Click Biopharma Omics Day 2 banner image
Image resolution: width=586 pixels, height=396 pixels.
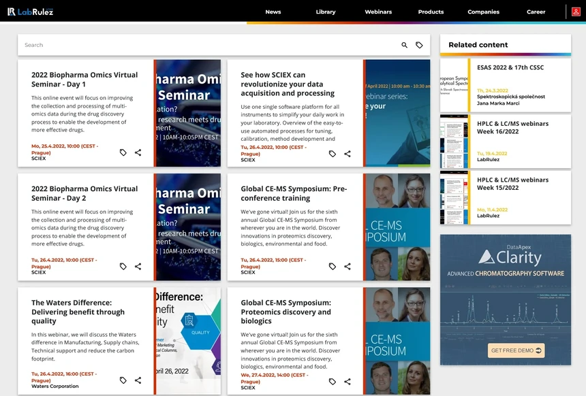pos(188,227)
